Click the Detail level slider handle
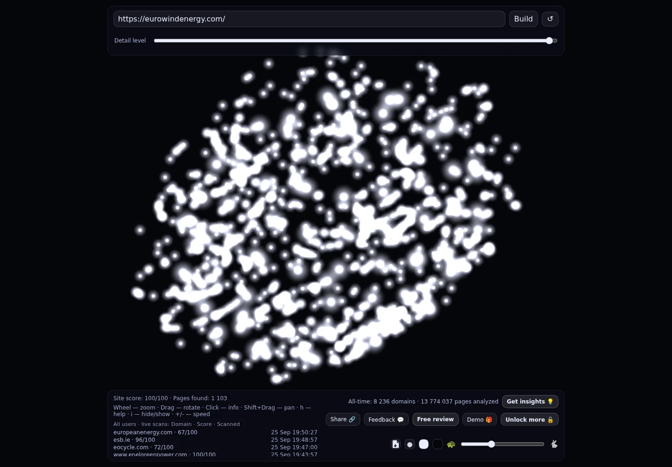 click(x=549, y=41)
